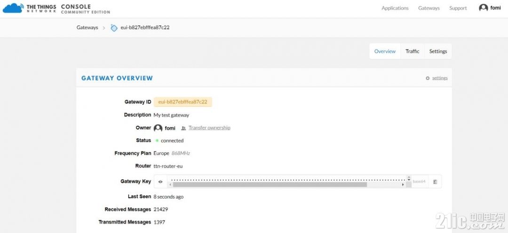Select the Transmitted Messages count 1397

point(159,222)
